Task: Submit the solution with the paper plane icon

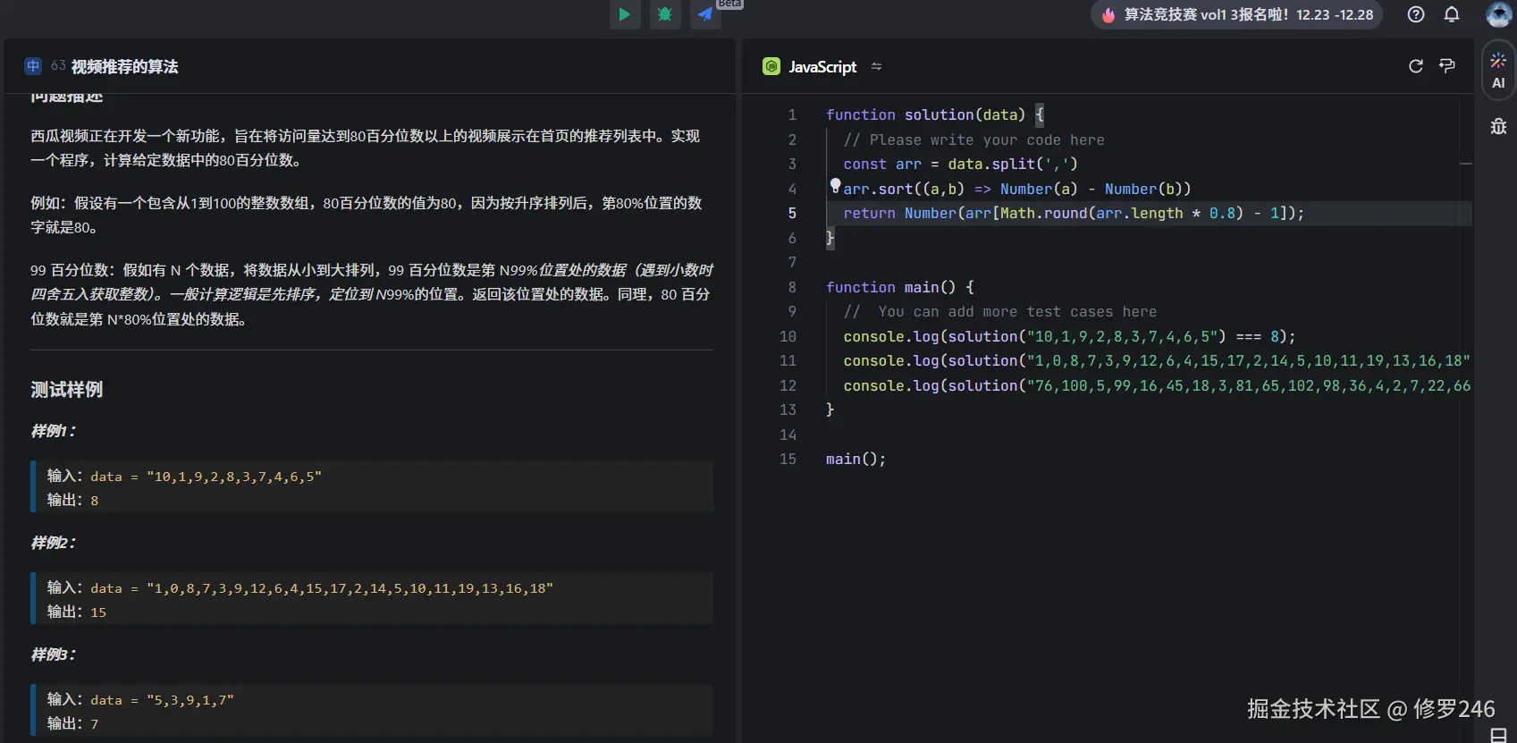Action: (705, 14)
